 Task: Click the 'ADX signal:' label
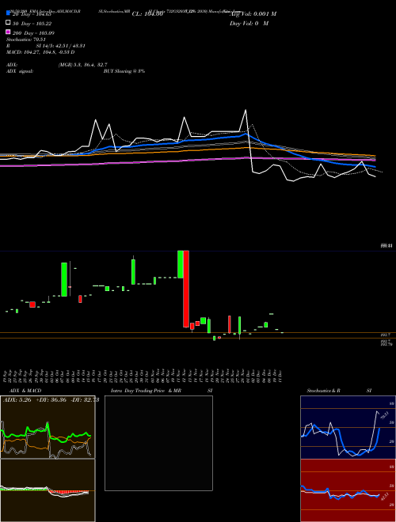(x=20, y=71)
